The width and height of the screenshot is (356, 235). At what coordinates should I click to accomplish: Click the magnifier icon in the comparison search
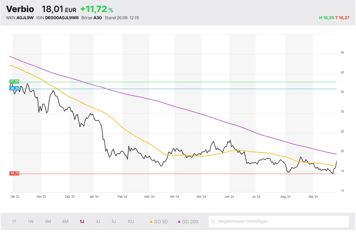click(x=213, y=221)
